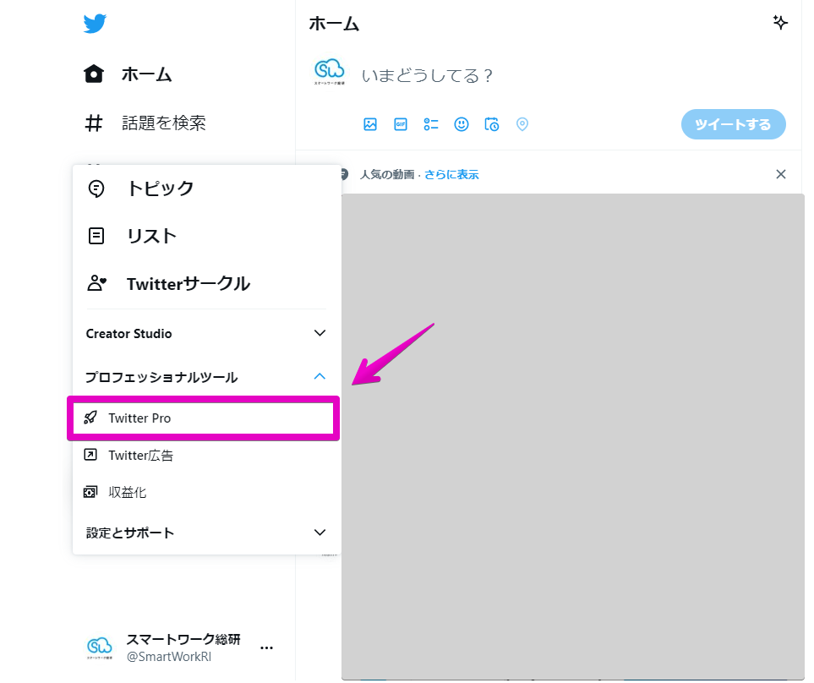The height and width of the screenshot is (683, 814).
Task: Collapse the プロフェッショナルツール section
Action: coord(206,377)
